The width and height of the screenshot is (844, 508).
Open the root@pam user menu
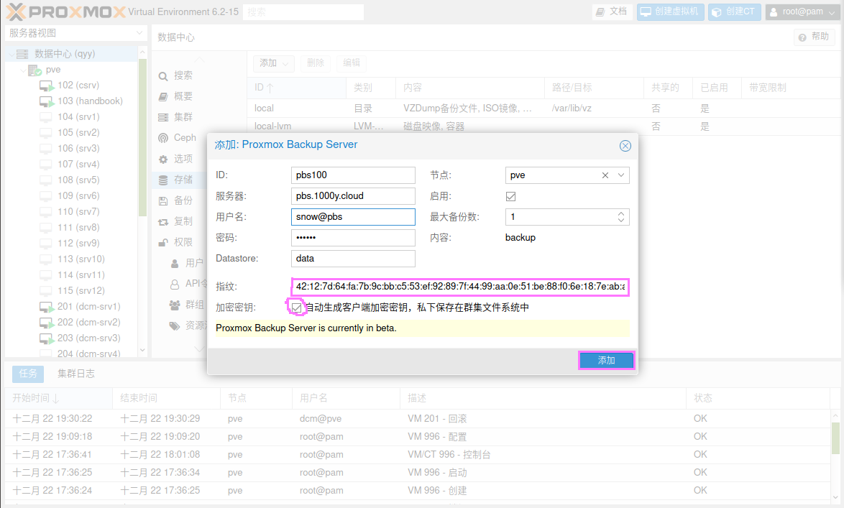(x=802, y=11)
